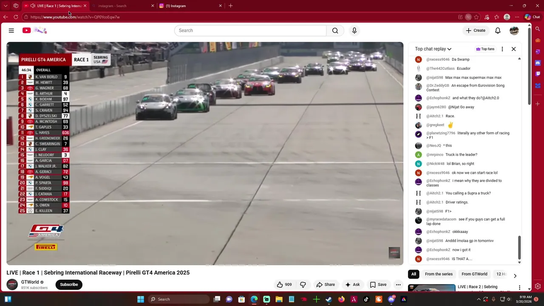The image size is (544, 306).
Task: Go back in browser history
Action: [6, 17]
